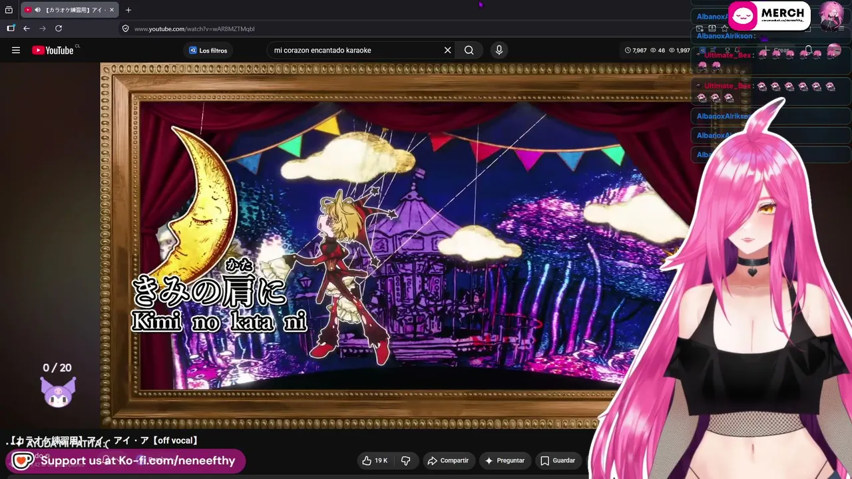Start voice search with the microphone
852x479 pixels.
[499, 51]
